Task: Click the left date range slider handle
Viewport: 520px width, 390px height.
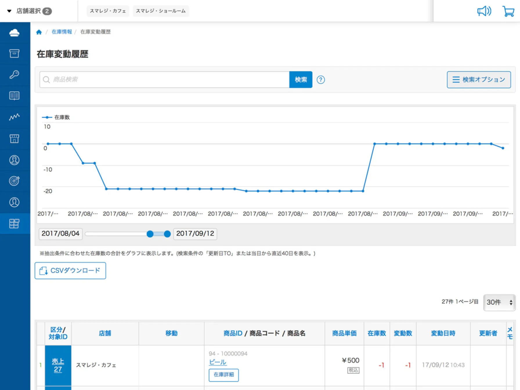Action: tap(150, 234)
